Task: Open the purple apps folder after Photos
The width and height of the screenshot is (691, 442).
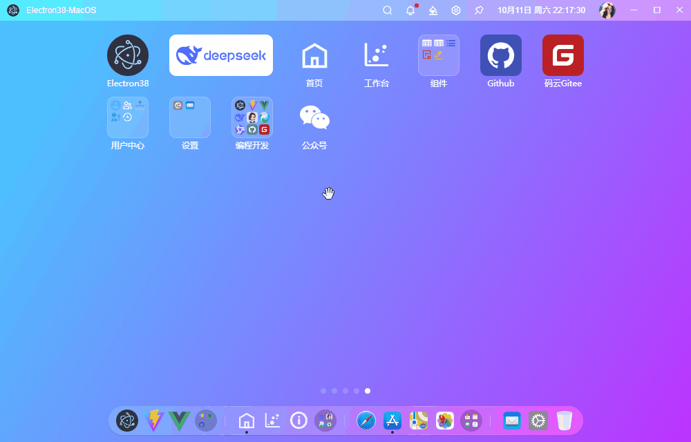Action: pos(471,421)
